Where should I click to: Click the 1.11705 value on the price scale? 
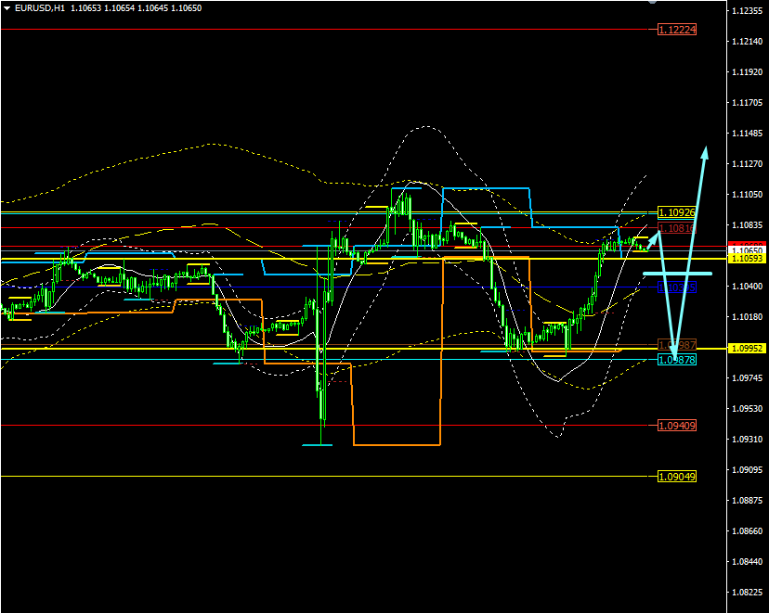(x=748, y=103)
